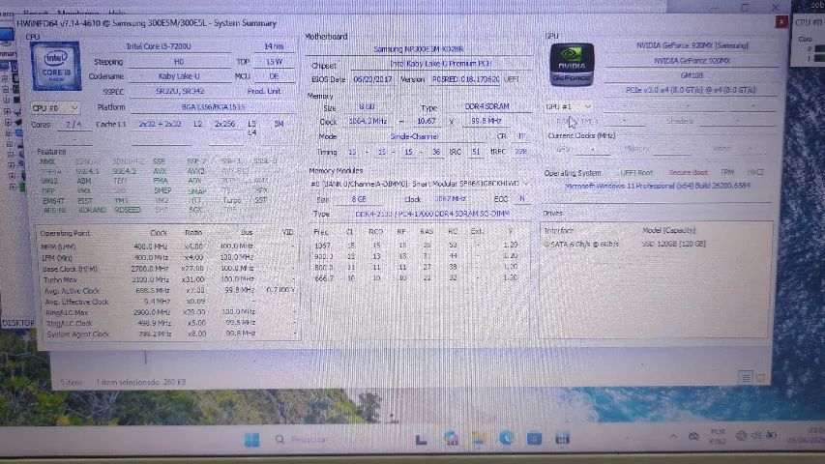Close the System Summary window with red X

click(x=781, y=21)
